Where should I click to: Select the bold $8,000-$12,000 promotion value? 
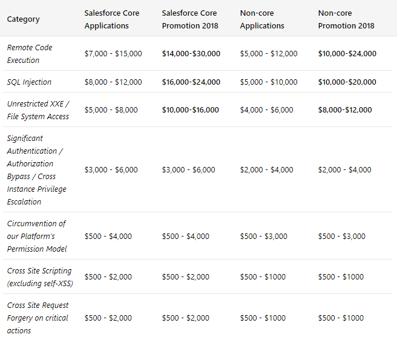tap(345, 109)
